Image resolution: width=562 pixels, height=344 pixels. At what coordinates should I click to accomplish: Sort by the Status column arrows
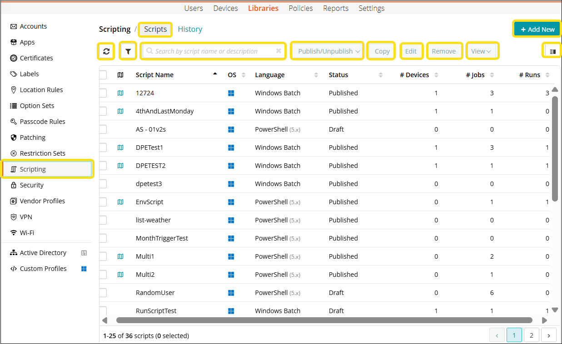[381, 75]
